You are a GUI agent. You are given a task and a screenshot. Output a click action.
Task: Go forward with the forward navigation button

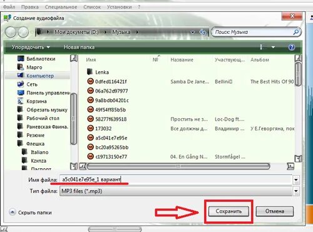pyautogui.click(x=23, y=33)
